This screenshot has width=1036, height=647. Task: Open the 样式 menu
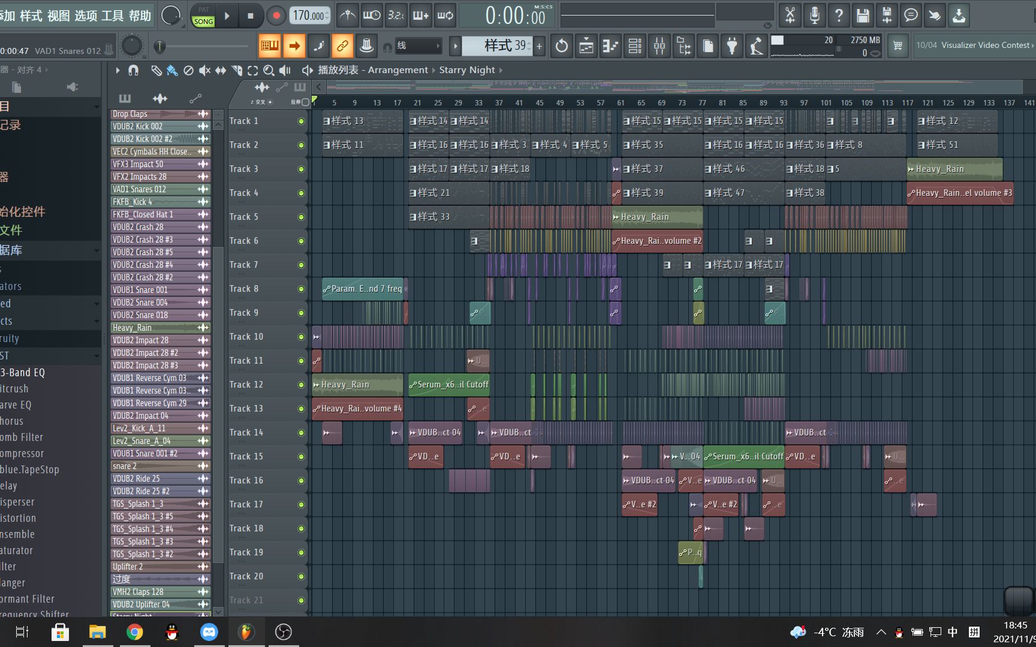tap(31, 16)
